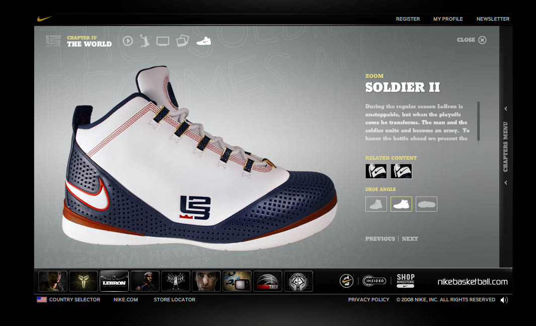This screenshot has width=536, height=326.
Task: Click the 2008 Nike copyright text
Action: (x=446, y=300)
